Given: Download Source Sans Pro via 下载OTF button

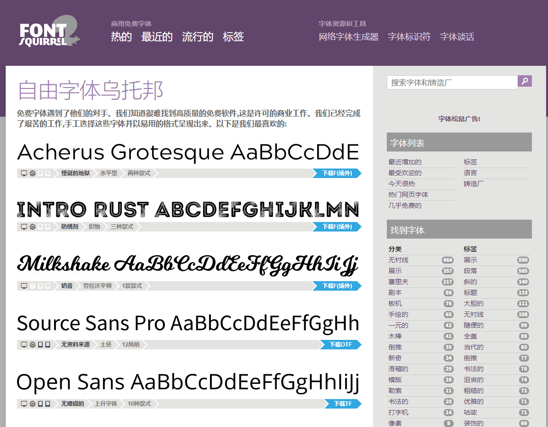Looking at the screenshot, I should click(342, 345).
